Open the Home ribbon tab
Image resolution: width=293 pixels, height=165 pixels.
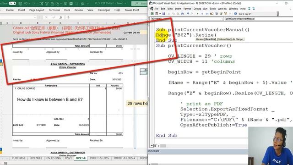pyautogui.click(x=10, y=10)
